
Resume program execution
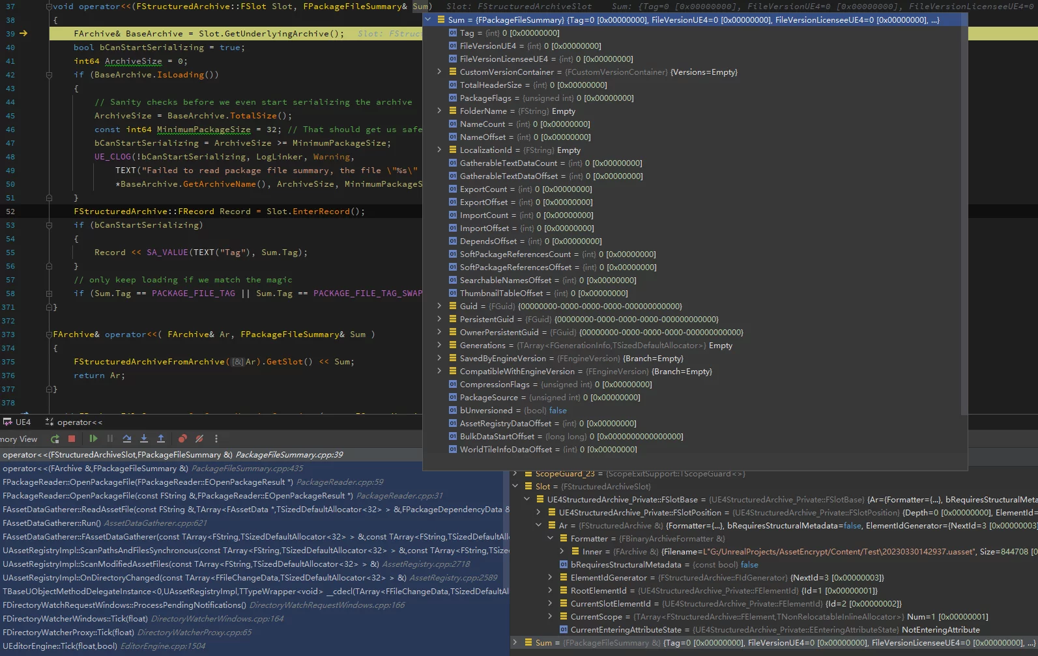tap(93, 439)
